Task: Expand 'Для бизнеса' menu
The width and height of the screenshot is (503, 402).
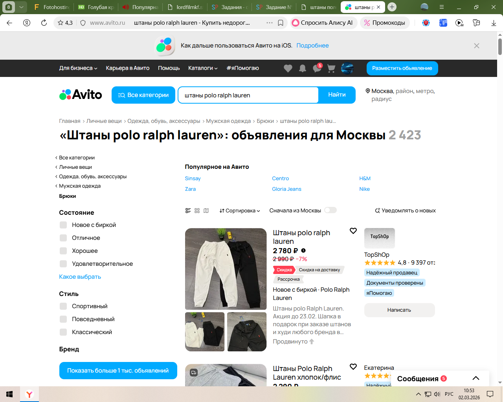Action: coord(78,68)
